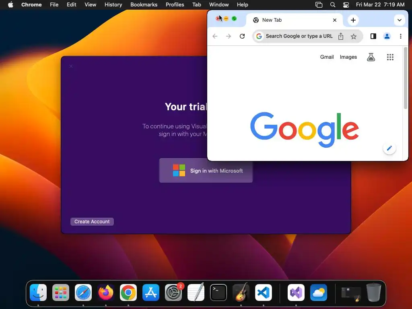Focus the Search Google or type a URL field
This screenshot has width=412, height=309.
click(299, 36)
